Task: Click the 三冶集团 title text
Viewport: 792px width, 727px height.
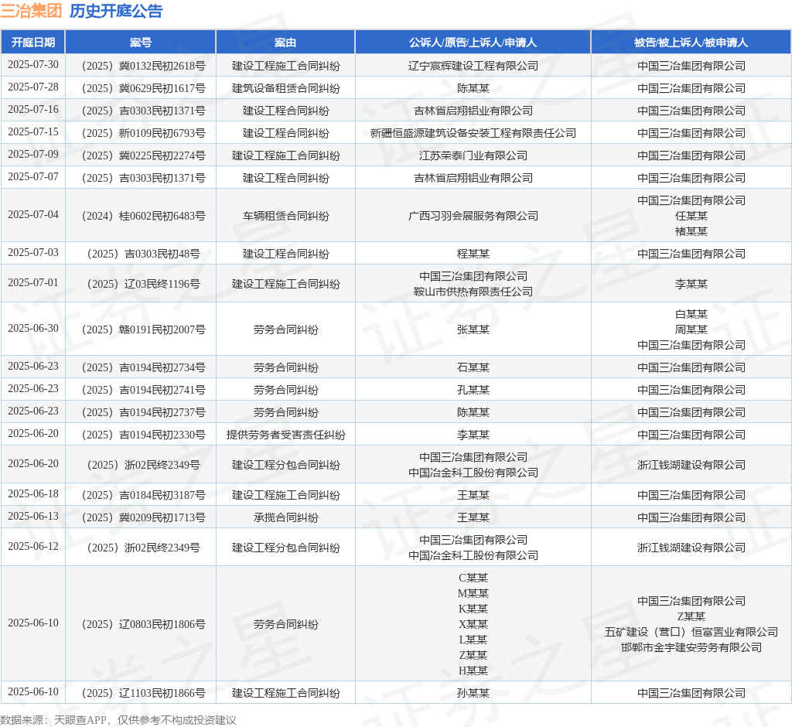Action: tap(31, 11)
